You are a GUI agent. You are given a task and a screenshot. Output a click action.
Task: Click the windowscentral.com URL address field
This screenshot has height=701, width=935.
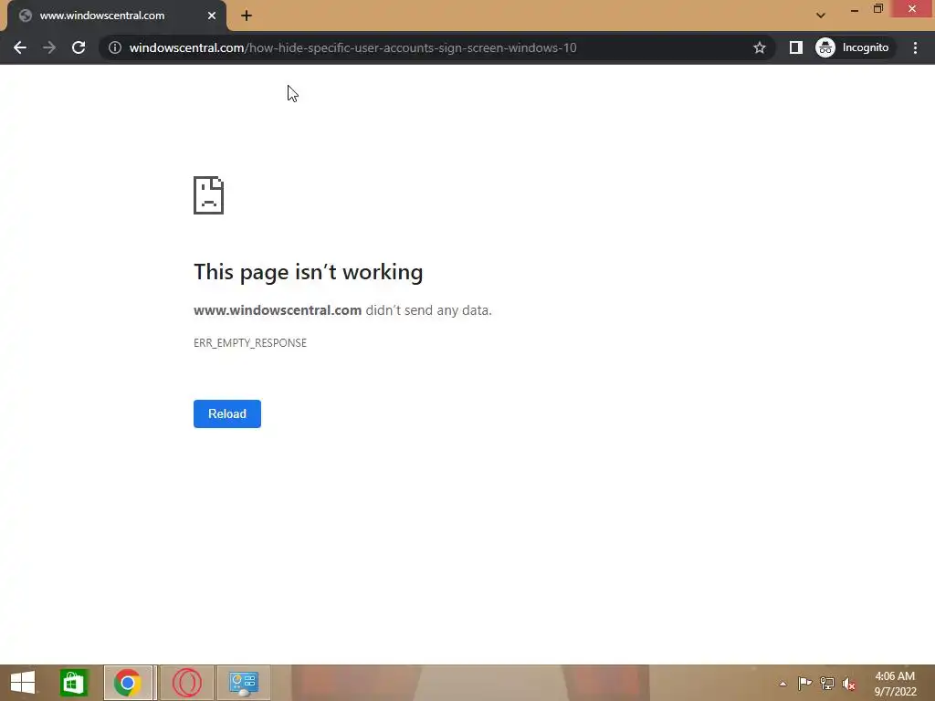(x=436, y=47)
